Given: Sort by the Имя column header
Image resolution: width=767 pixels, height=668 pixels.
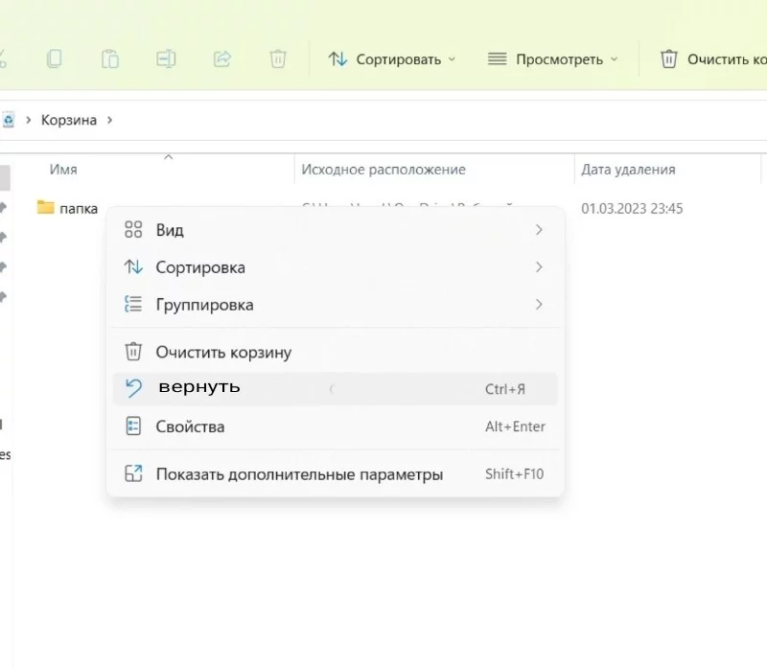Looking at the screenshot, I should pyautogui.click(x=63, y=170).
